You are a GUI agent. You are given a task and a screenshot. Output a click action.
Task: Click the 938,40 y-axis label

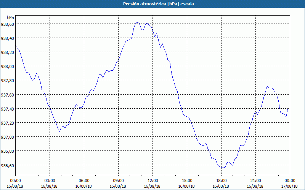click(7, 38)
